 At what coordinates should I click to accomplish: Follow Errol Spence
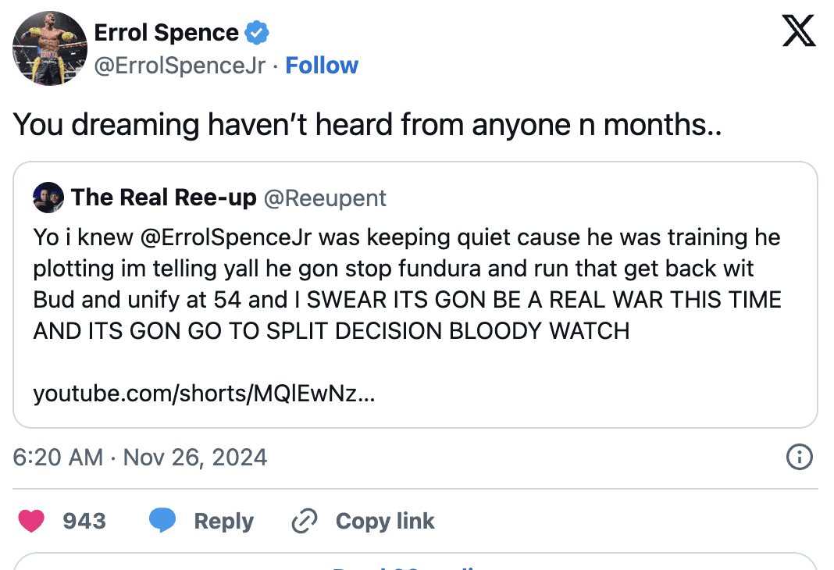coord(322,66)
